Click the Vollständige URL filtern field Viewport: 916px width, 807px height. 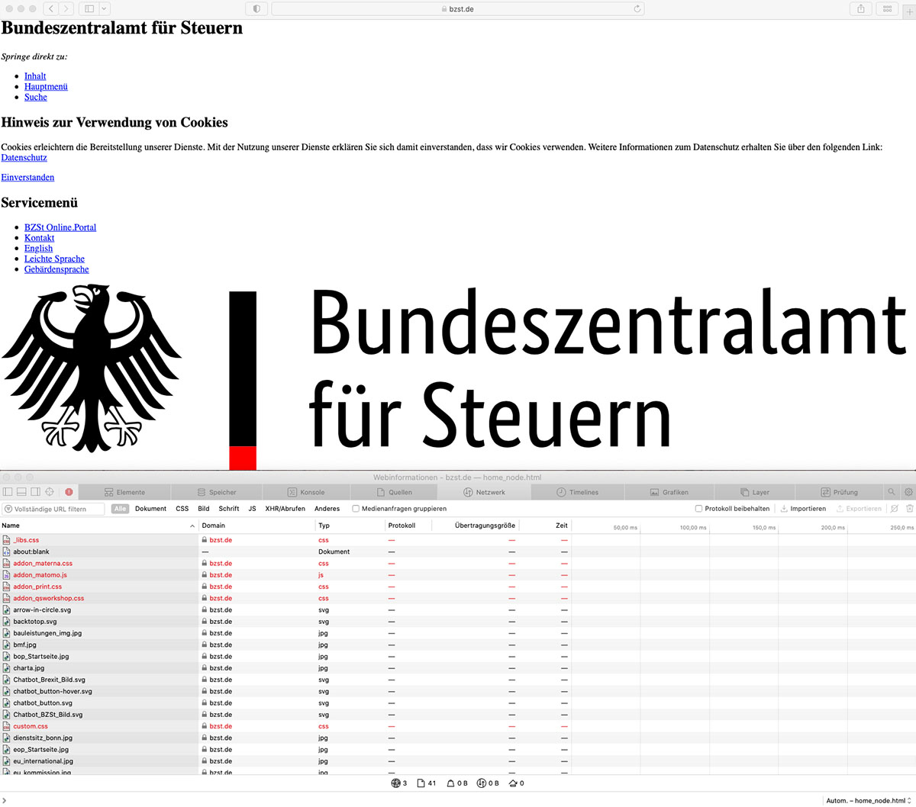[53, 508]
